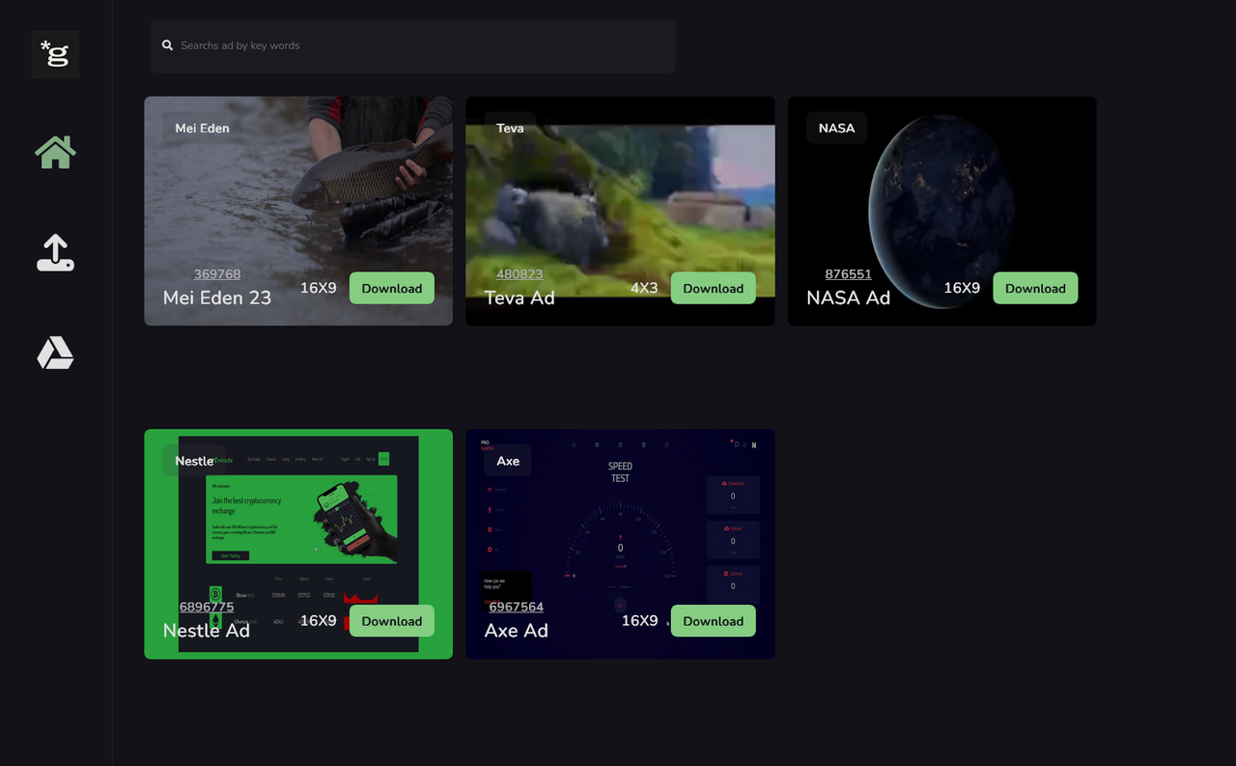Click the 16X9 ratio on NASA card

coord(962,288)
